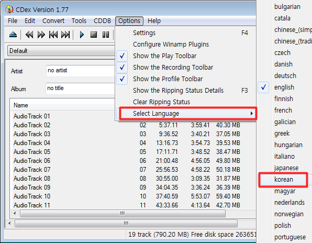
Task: Select finnish language
Action: click(284, 99)
